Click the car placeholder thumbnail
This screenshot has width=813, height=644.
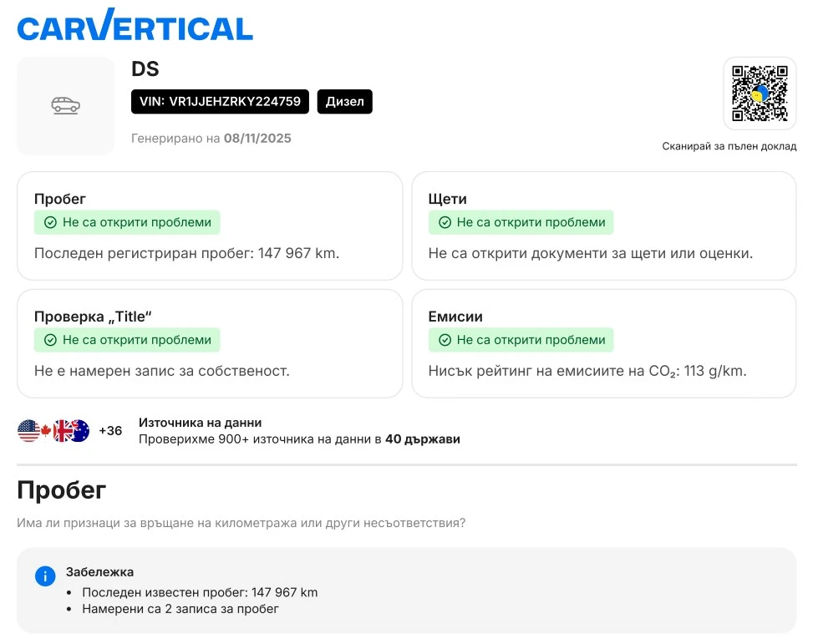66,105
